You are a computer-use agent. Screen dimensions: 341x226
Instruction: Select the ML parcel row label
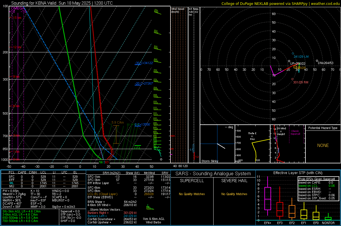[12, 183]
